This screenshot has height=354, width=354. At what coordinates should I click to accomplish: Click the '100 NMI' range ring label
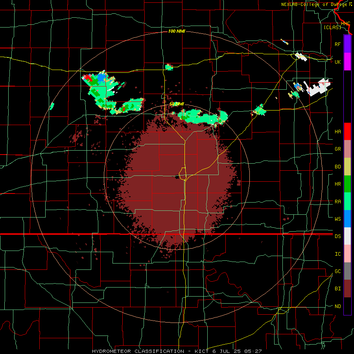pos(177,31)
